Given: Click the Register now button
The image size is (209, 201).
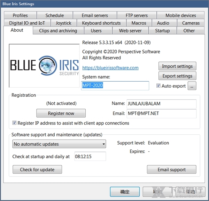Looking at the screenshot, I should [61, 113].
